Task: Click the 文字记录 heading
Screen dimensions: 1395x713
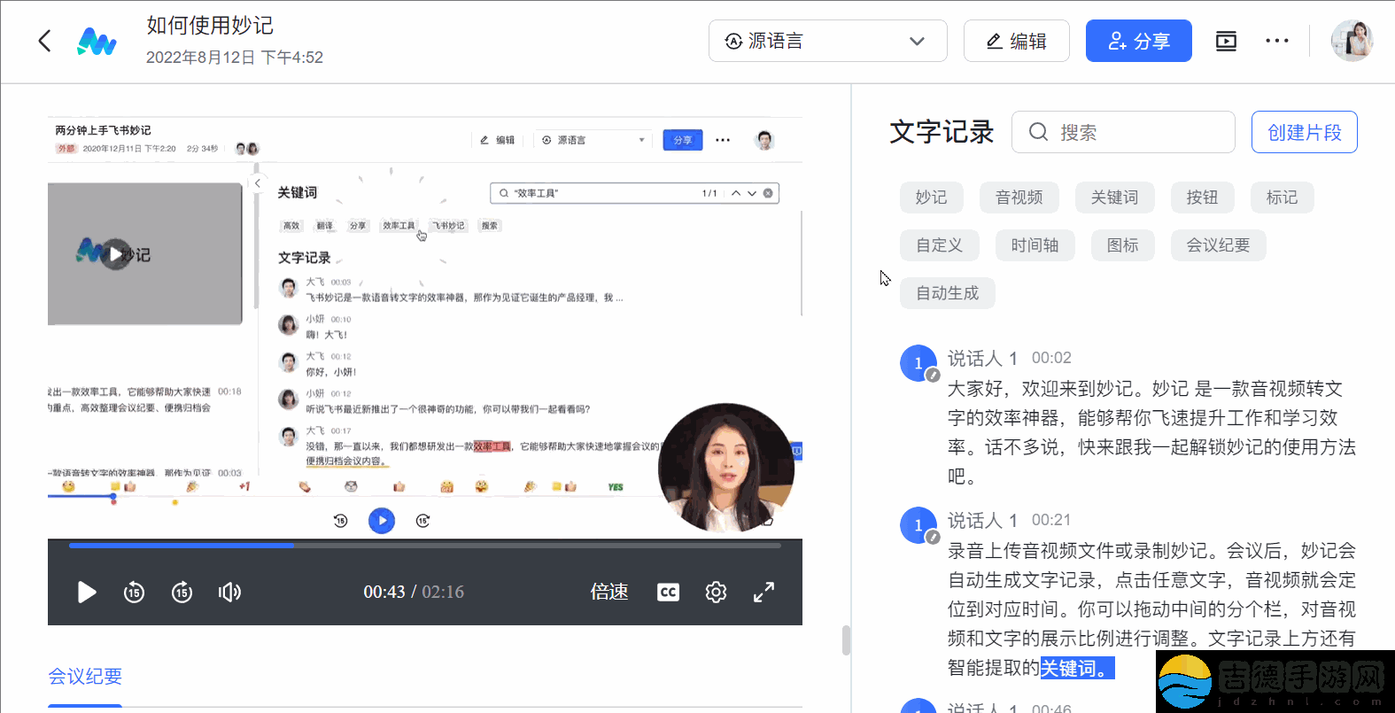Action: [942, 132]
